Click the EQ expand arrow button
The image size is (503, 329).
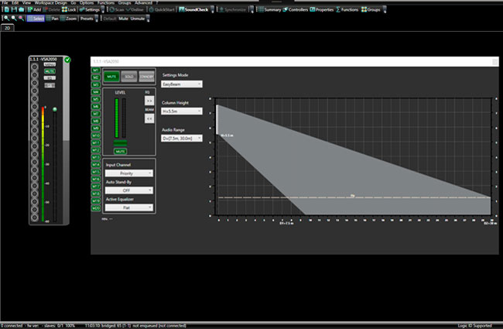point(149,101)
